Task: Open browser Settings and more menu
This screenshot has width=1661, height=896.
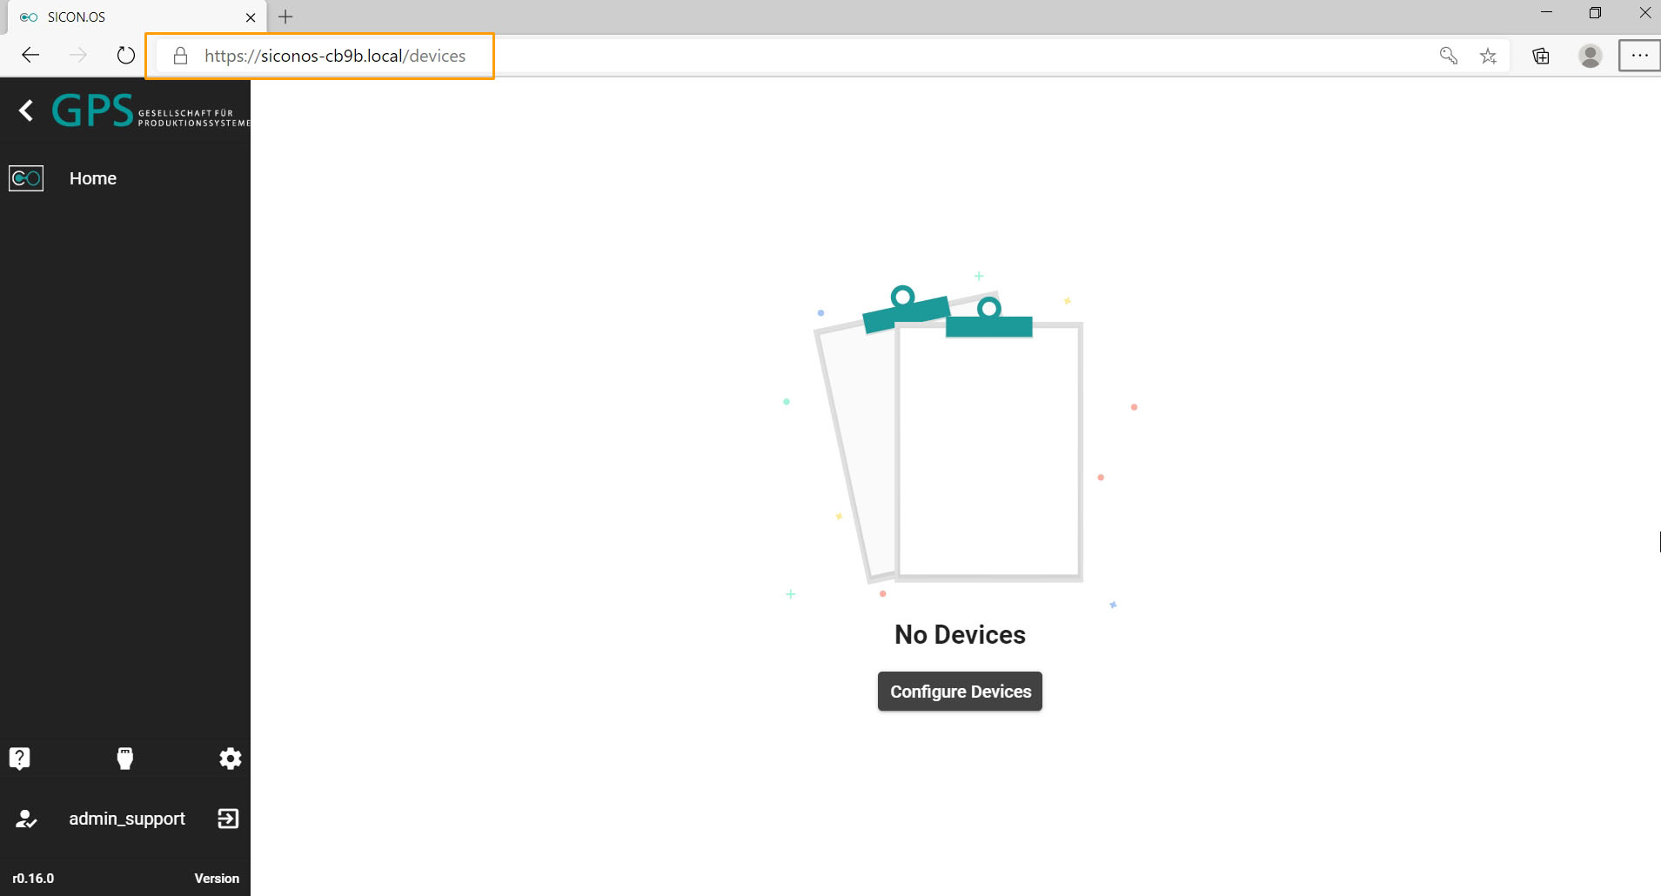Action: tap(1639, 56)
